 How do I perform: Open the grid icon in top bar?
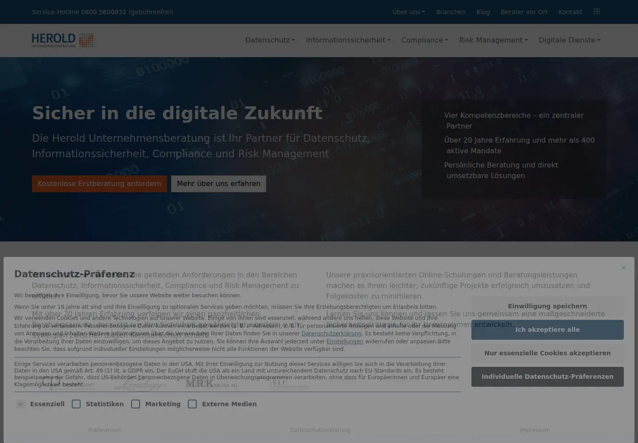(x=597, y=12)
